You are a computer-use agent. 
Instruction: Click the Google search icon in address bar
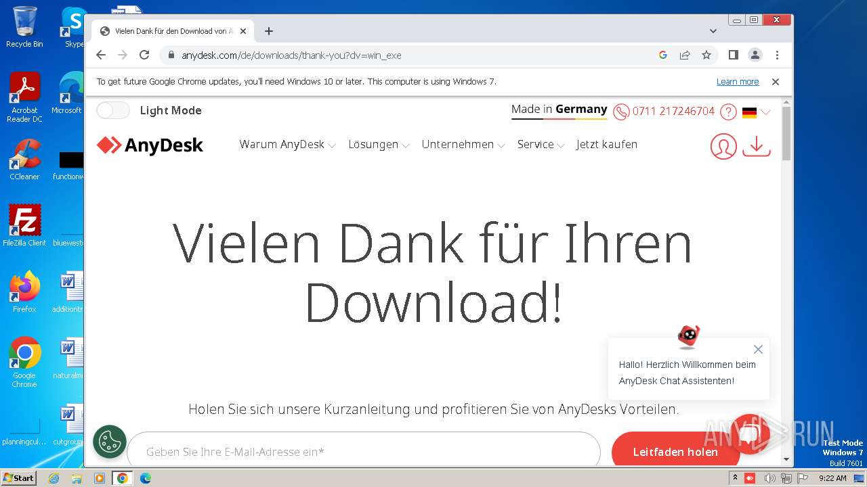point(663,55)
